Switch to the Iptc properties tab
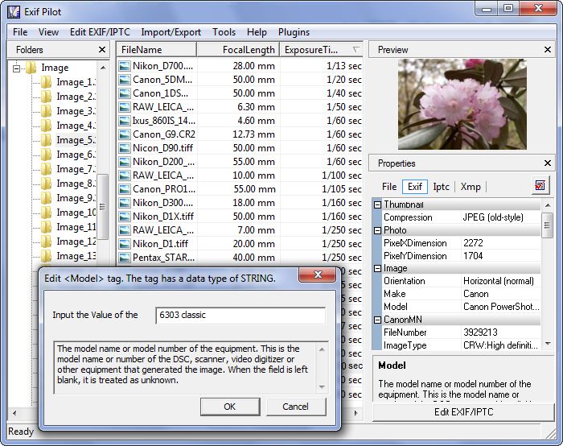The width and height of the screenshot is (563, 446). tap(441, 187)
